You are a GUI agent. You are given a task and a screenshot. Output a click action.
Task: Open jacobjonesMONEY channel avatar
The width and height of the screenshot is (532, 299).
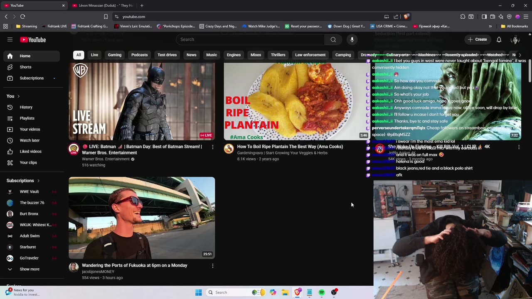[74, 267]
